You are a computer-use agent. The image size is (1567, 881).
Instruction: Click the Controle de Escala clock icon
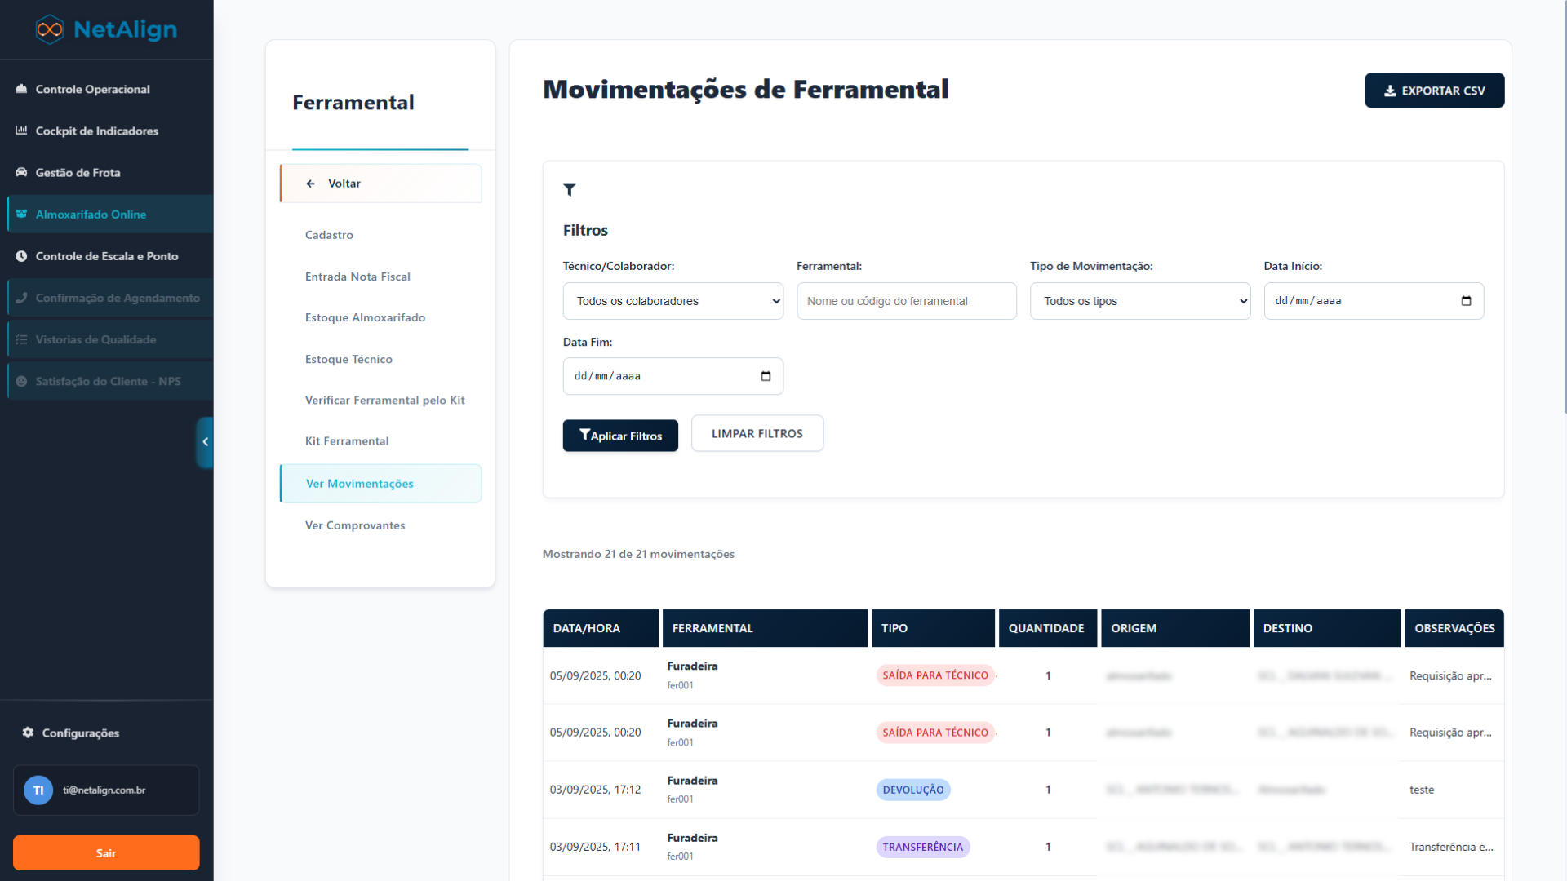(21, 256)
